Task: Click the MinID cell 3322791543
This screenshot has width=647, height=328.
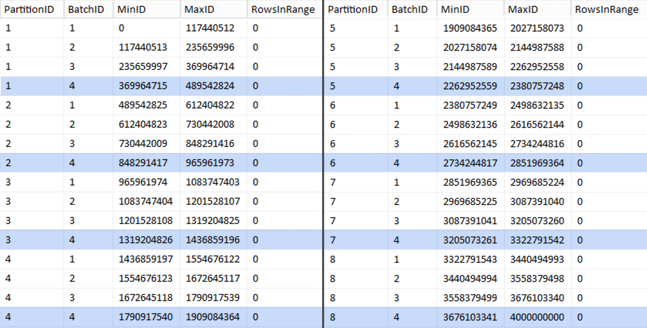Action: point(471,259)
